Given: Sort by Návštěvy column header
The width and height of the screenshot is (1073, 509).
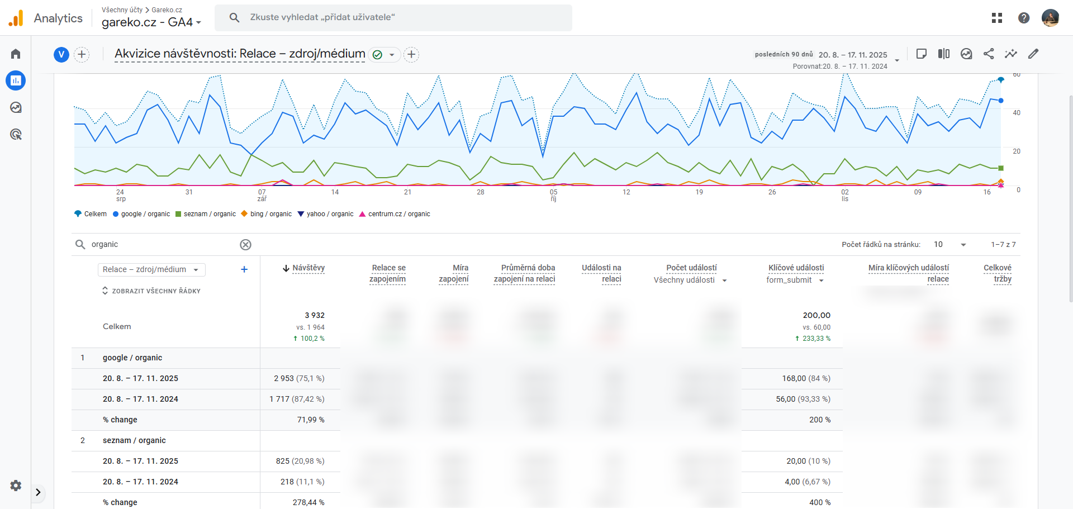Looking at the screenshot, I should tap(308, 268).
